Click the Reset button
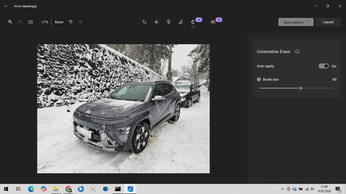346x194 pixels. point(59,22)
